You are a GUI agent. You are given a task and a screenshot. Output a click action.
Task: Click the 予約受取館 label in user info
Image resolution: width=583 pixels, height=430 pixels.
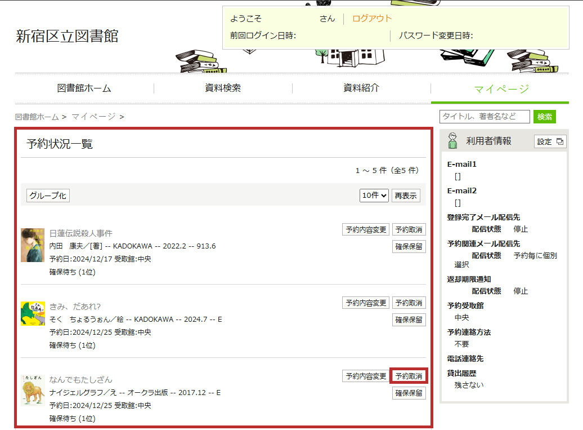pyautogui.click(x=465, y=305)
